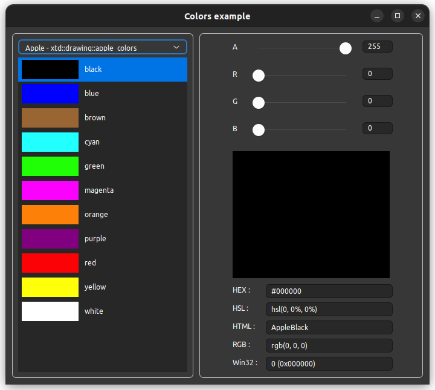Click the large black color preview

[311, 214]
